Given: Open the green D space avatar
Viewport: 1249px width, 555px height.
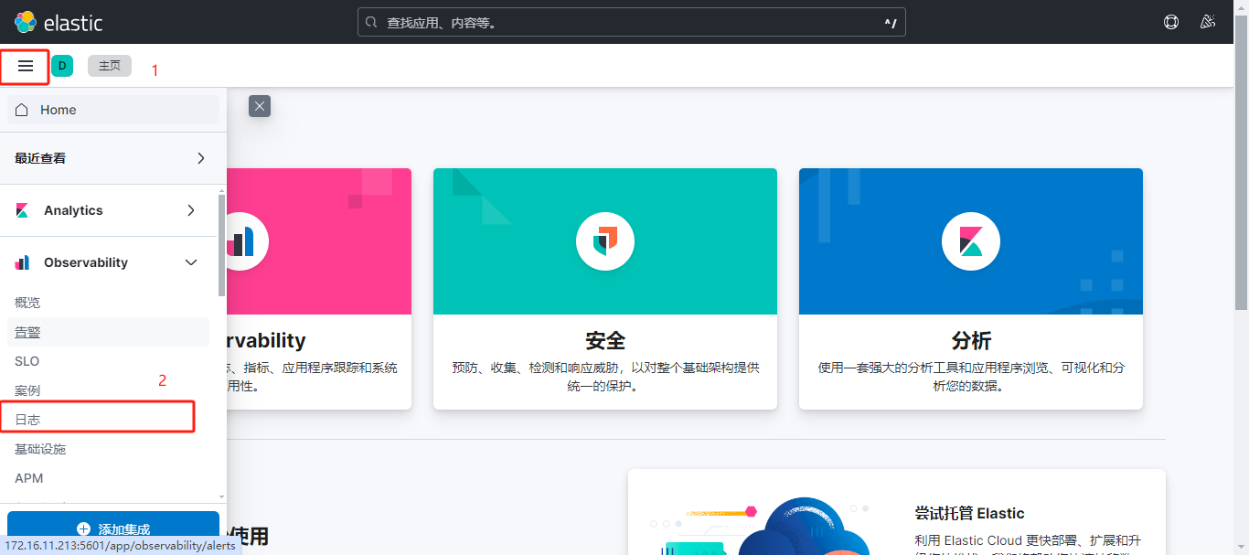Looking at the screenshot, I should (x=62, y=66).
